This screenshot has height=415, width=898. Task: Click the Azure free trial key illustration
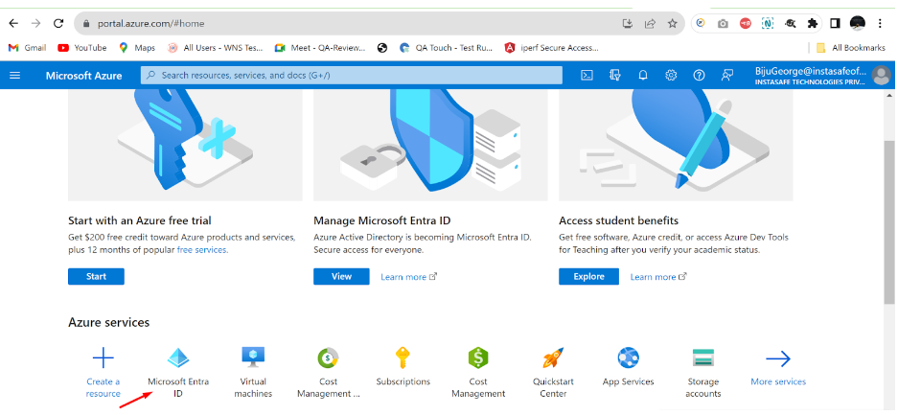pos(185,145)
